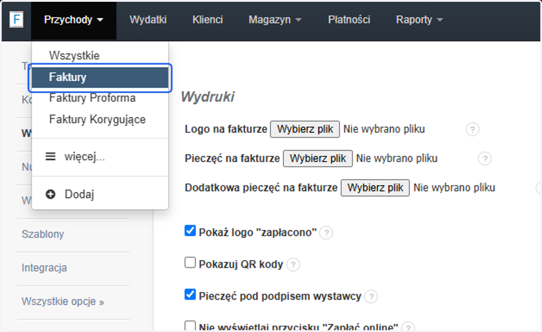Open the Integracja sidebar link
The height and width of the screenshot is (332, 542).
44,267
